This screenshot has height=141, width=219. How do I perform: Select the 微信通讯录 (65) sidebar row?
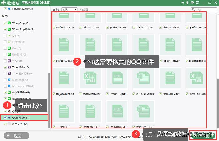(24, 92)
